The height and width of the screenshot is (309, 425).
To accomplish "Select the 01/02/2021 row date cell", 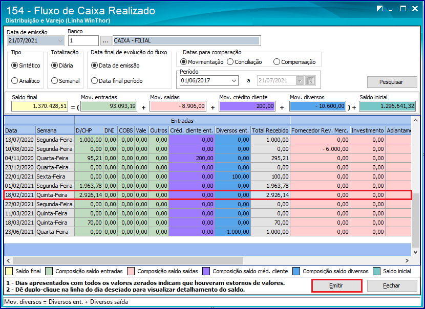I will [x=20, y=186].
